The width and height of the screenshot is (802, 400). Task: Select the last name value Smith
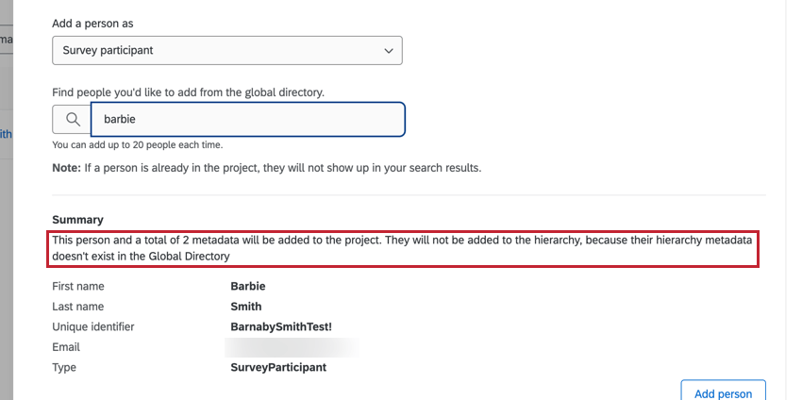(246, 307)
